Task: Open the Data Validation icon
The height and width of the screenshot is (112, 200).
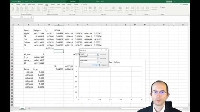Action: pos(100,10)
